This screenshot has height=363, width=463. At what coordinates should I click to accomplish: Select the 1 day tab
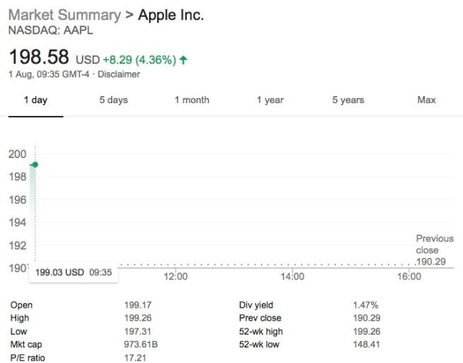tap(35, 100)
